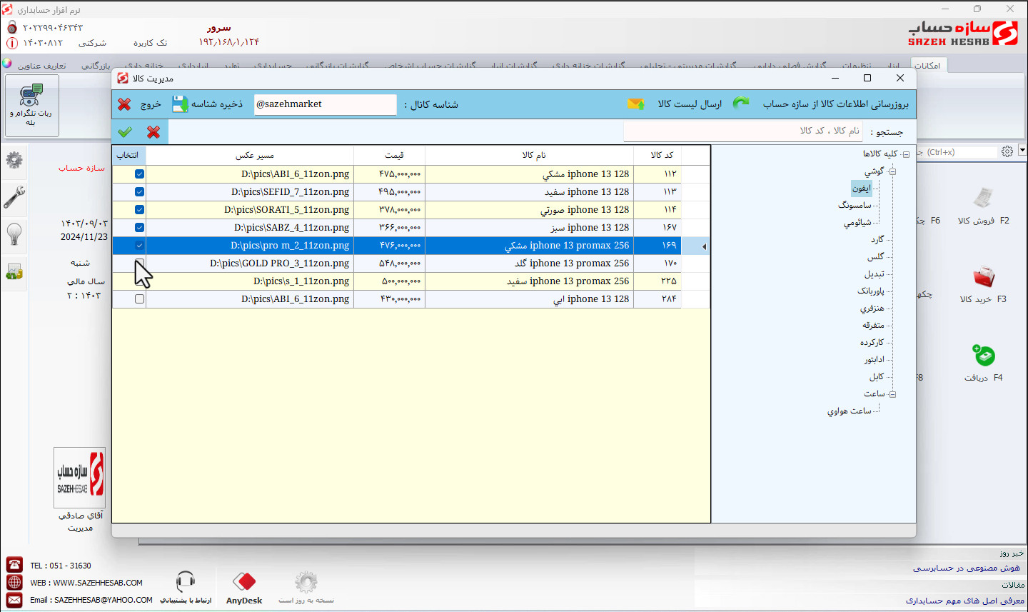This screenshot has height=612, width=1028.
Task: Click the green checkmark select-all icon
Action: click(125, 131)
